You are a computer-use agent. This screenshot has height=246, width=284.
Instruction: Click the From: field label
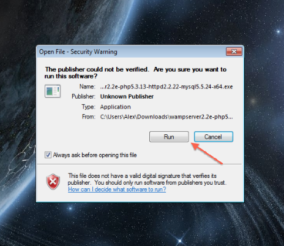tap(89, 117)
